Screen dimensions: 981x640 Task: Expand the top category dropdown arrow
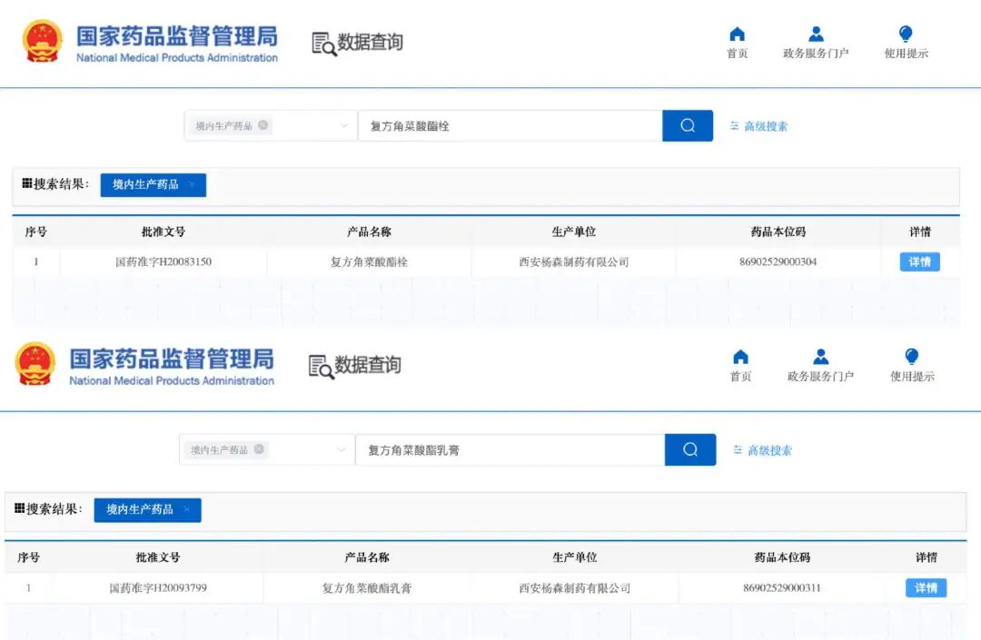click(x=344, y=126)
